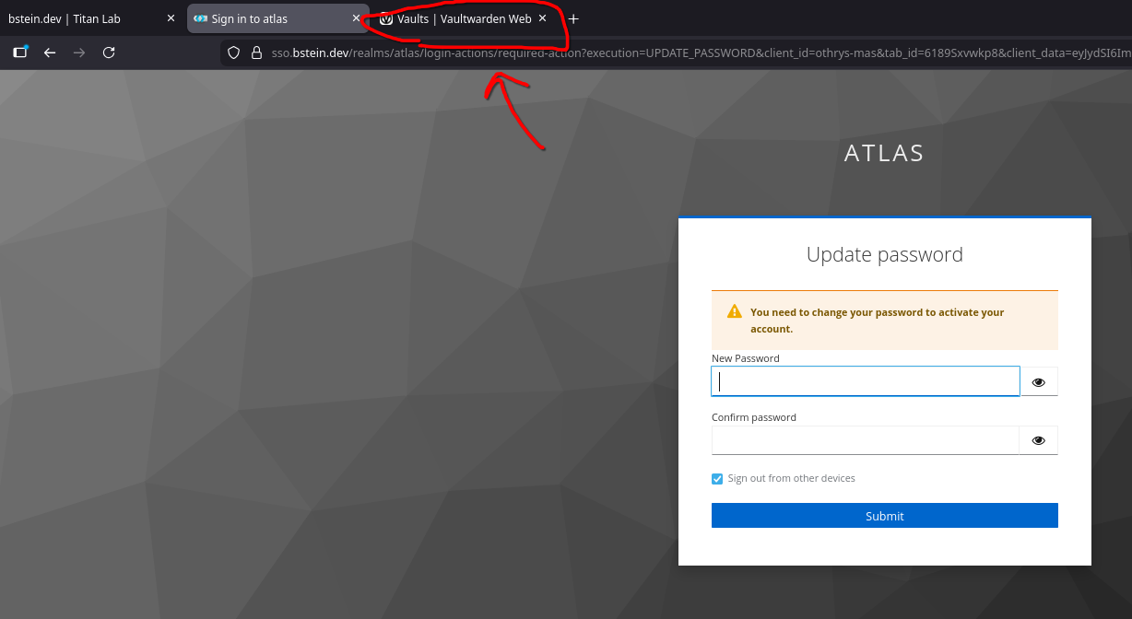Reveal the Confirm password text
The width and height of the screenshot is (1132, 619).
point(1039,440)
